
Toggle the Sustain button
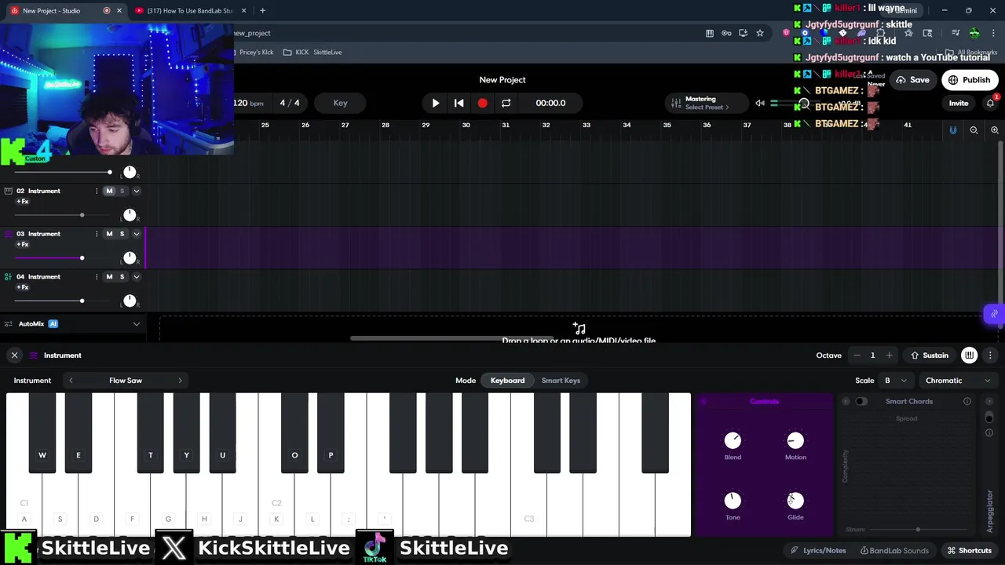click(x=930, y=355)
